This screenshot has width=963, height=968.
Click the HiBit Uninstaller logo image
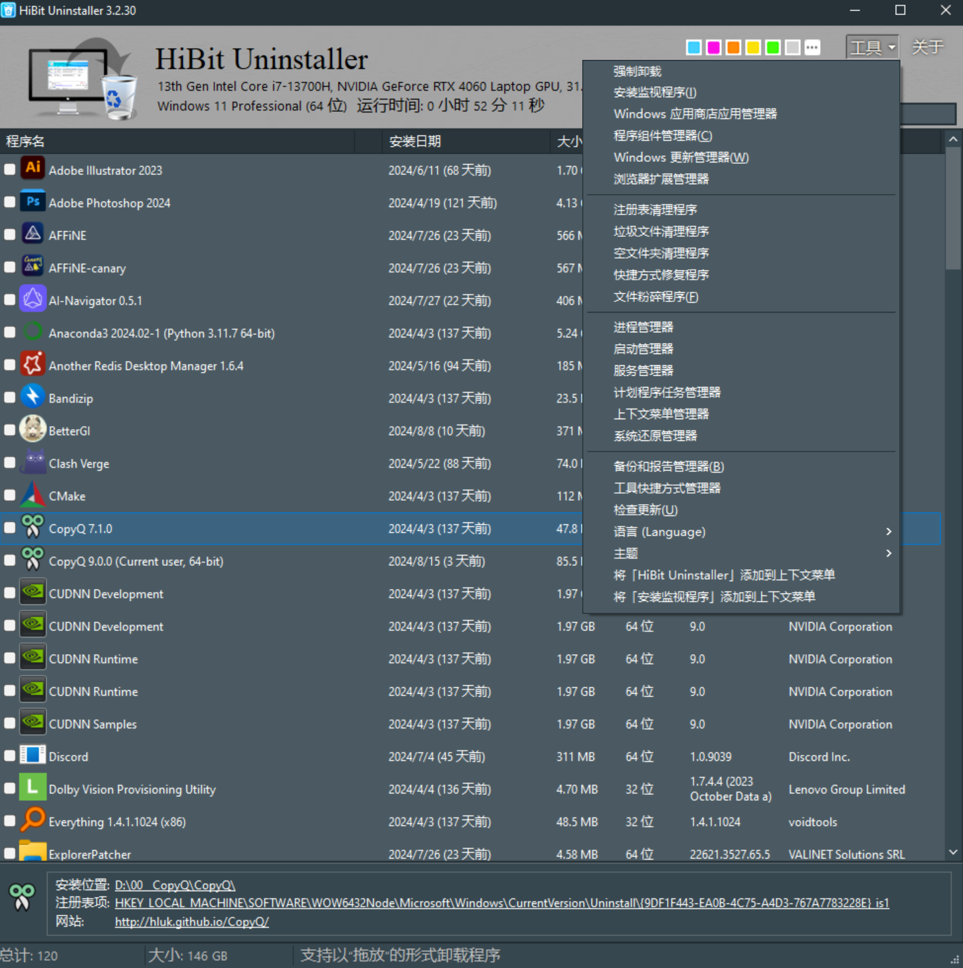click(x=83, y=78)
